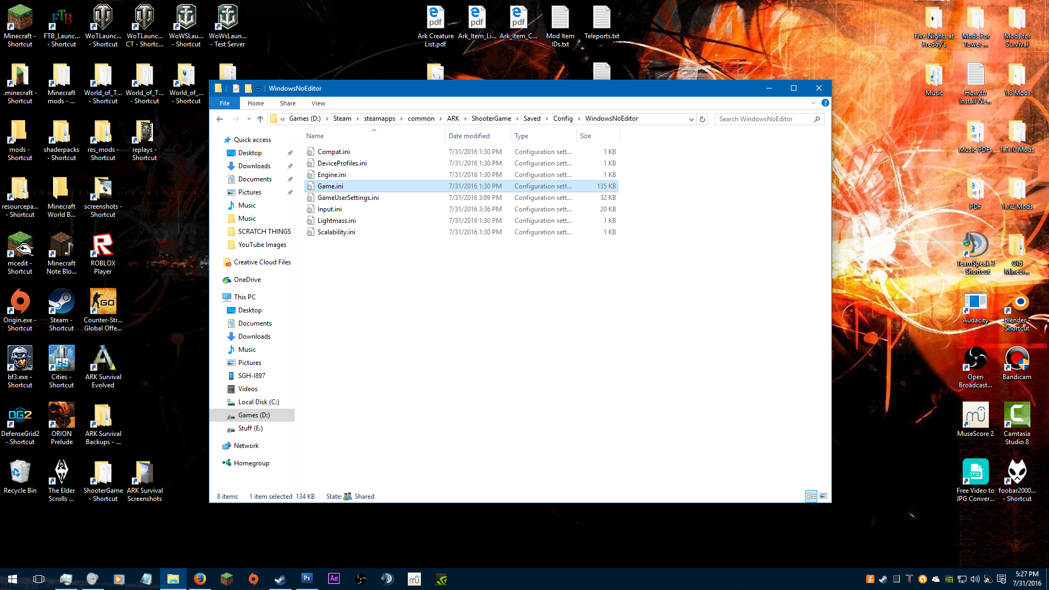The image size is (1049, 590).
Task: Open the Recent locations dropdown arrow
Action: [249, 119]
